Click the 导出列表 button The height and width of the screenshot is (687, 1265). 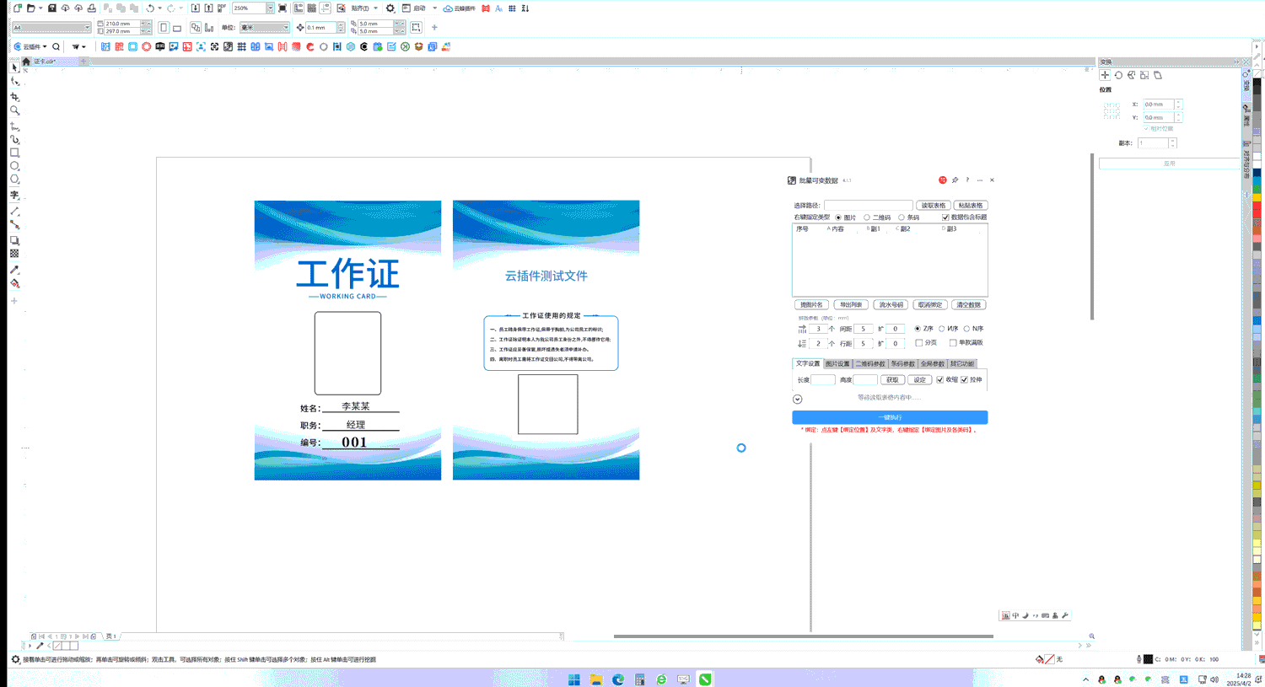point(851,304)
